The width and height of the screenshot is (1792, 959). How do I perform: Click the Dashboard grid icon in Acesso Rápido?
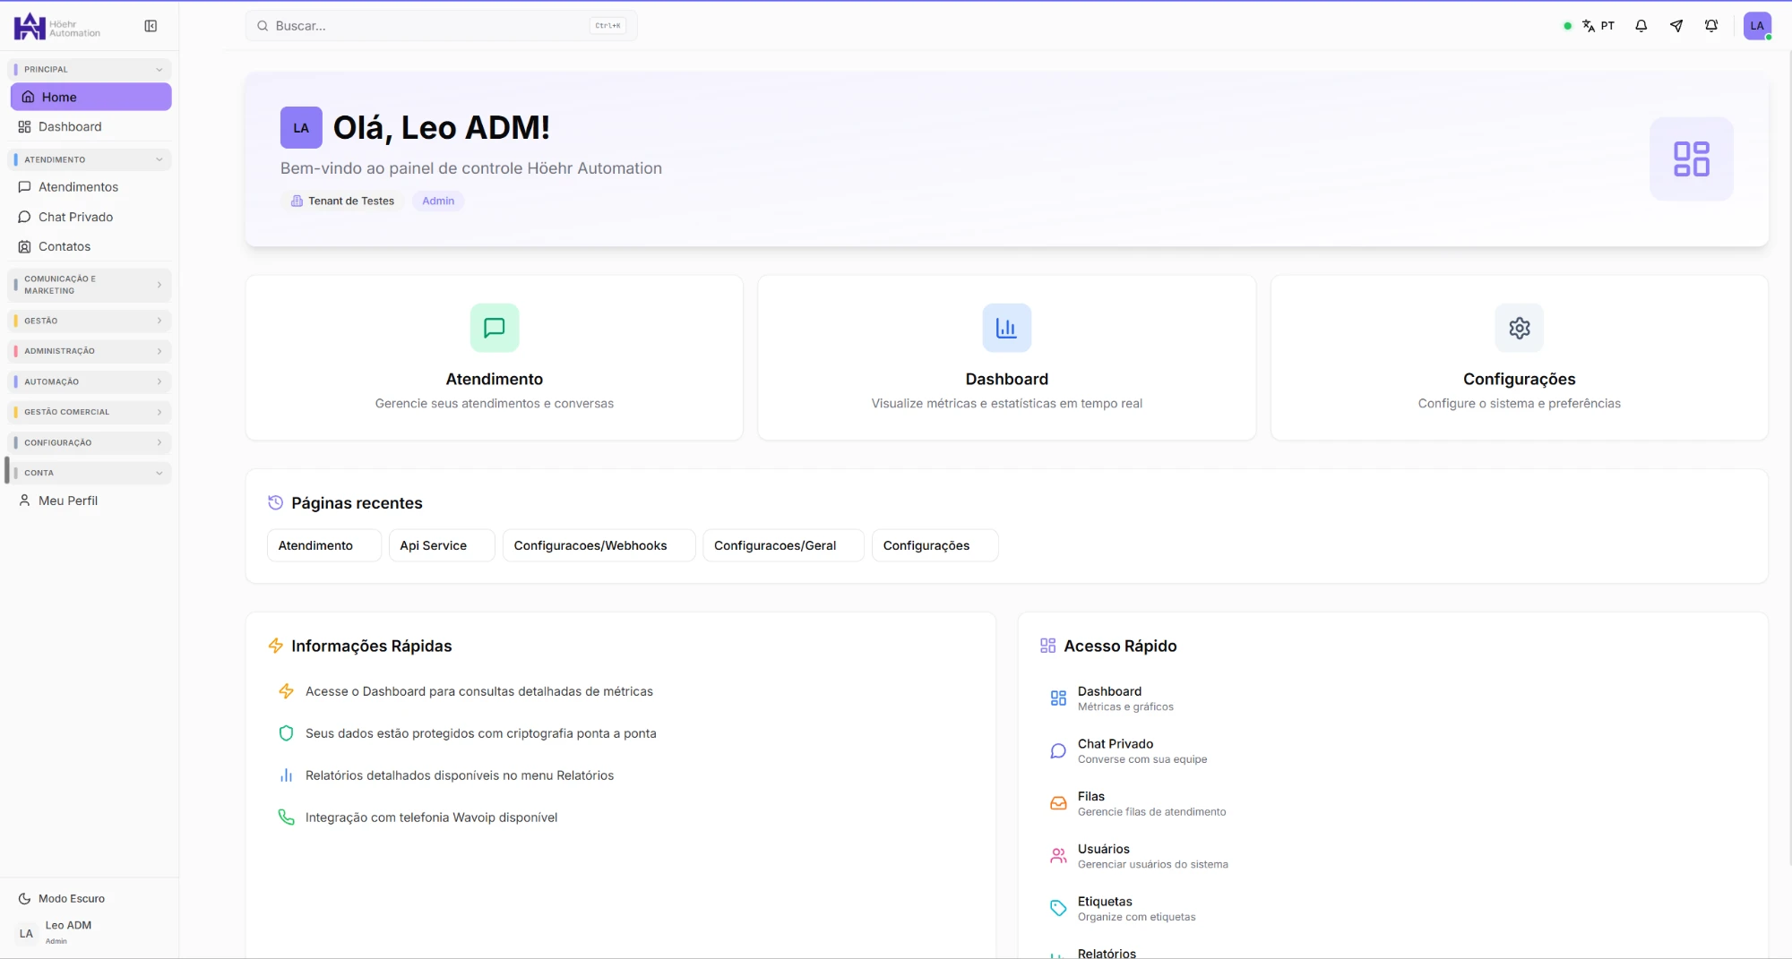pos(1058,698)
